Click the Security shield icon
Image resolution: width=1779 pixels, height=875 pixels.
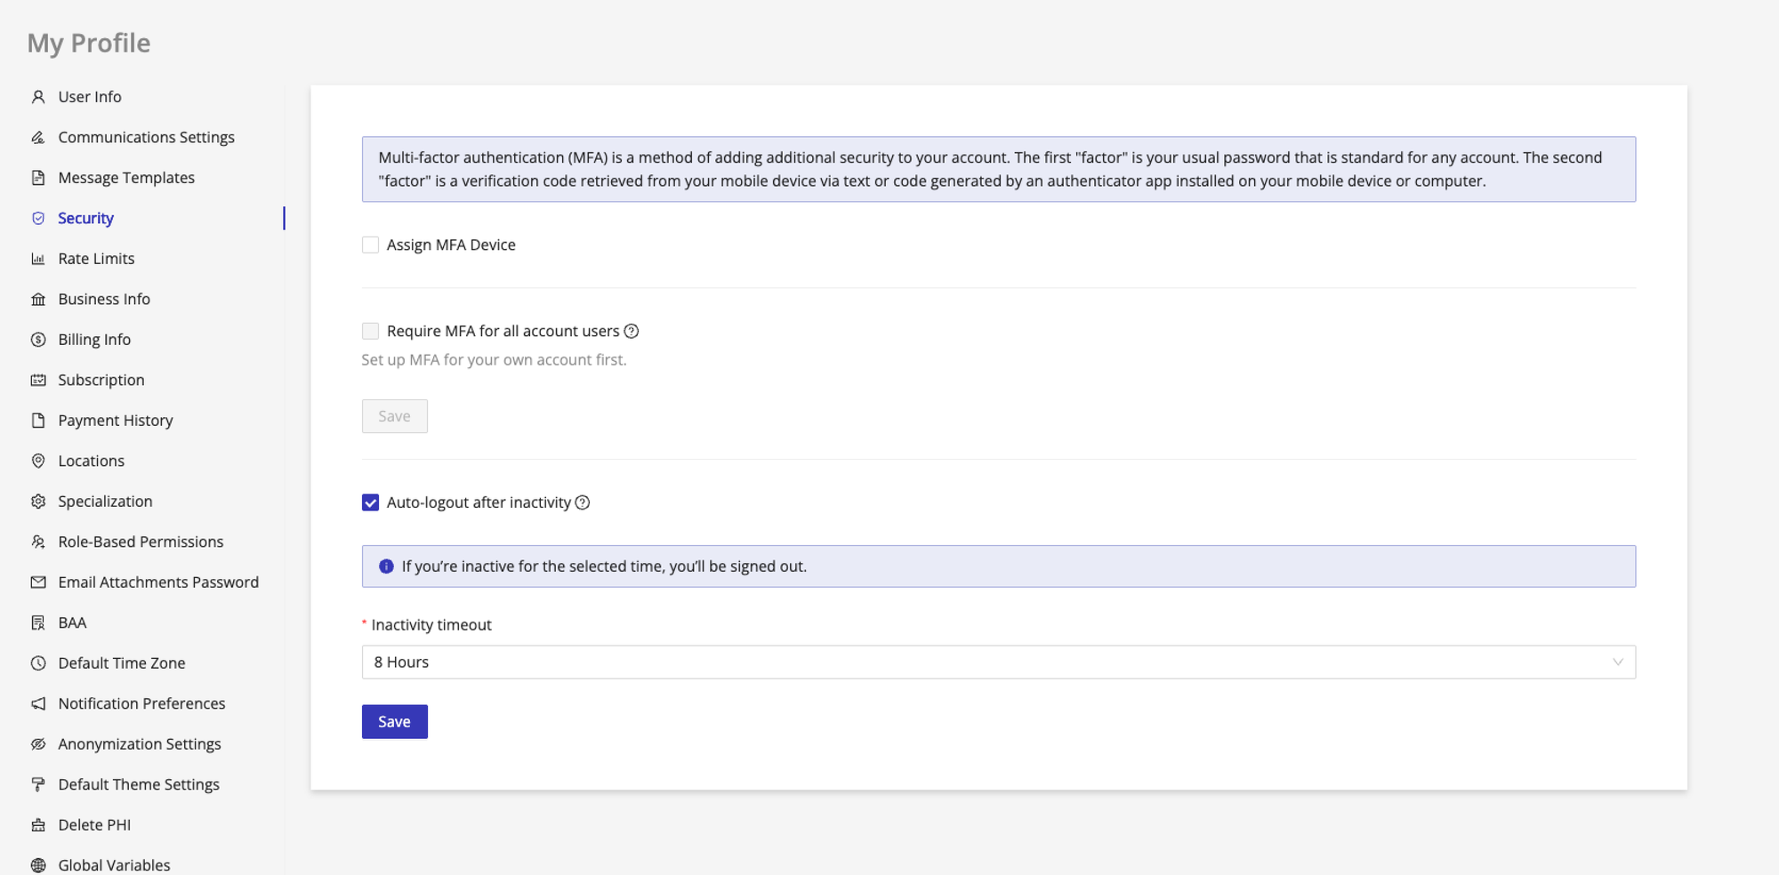(38, 218)
